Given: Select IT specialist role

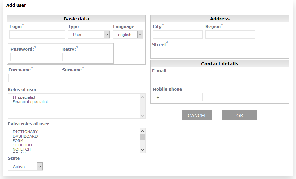Looking at the screenshot, I should (24, 97).
